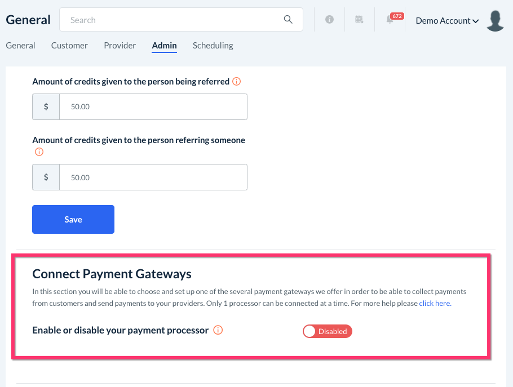Viewport: 513px width, 387px height.
Task: Open the calendar icon in header
Action: (359, 20)
